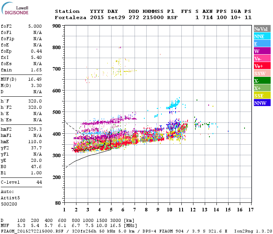Click the cyan NNE echo cluster near 10.5 MHz
Image resolution: width=273 pixels, height=234 pixels.
click(174, 104)
